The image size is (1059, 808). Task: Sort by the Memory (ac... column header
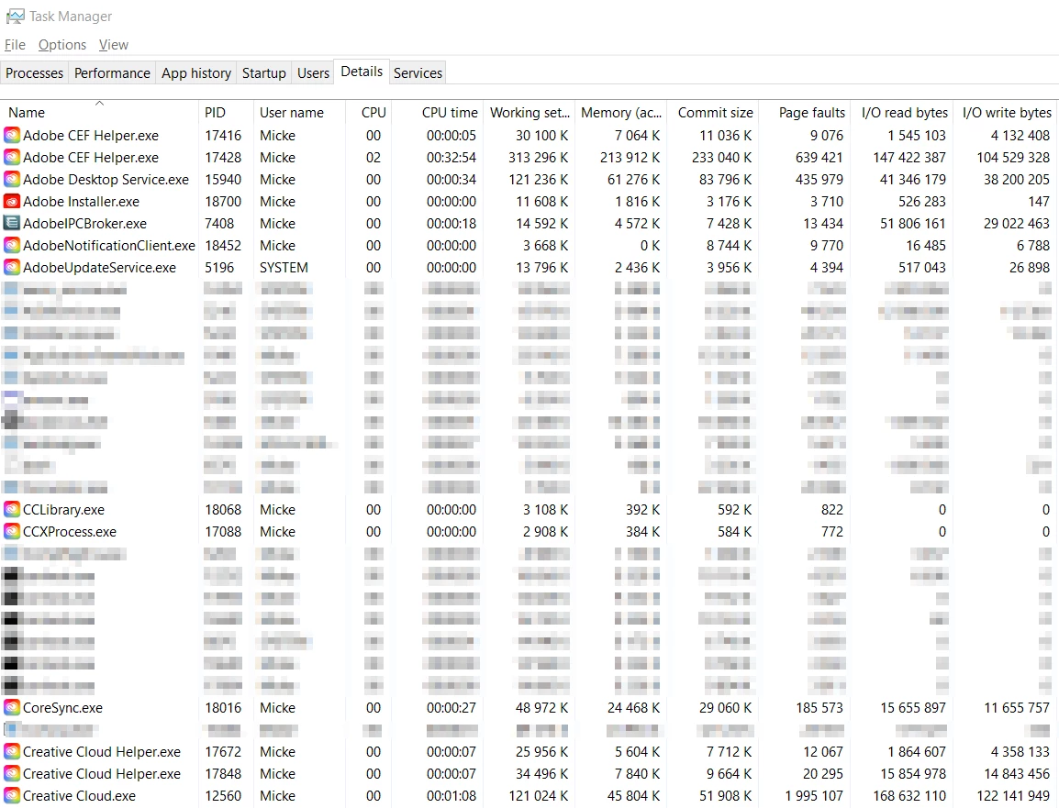click(621, 113)
